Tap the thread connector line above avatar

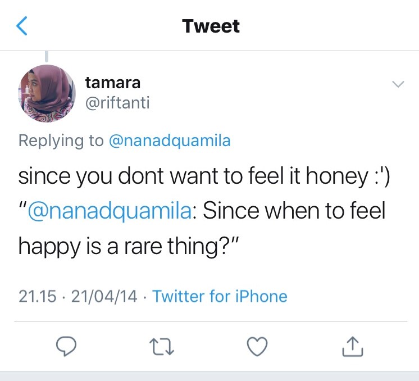(x=47, y=56)
